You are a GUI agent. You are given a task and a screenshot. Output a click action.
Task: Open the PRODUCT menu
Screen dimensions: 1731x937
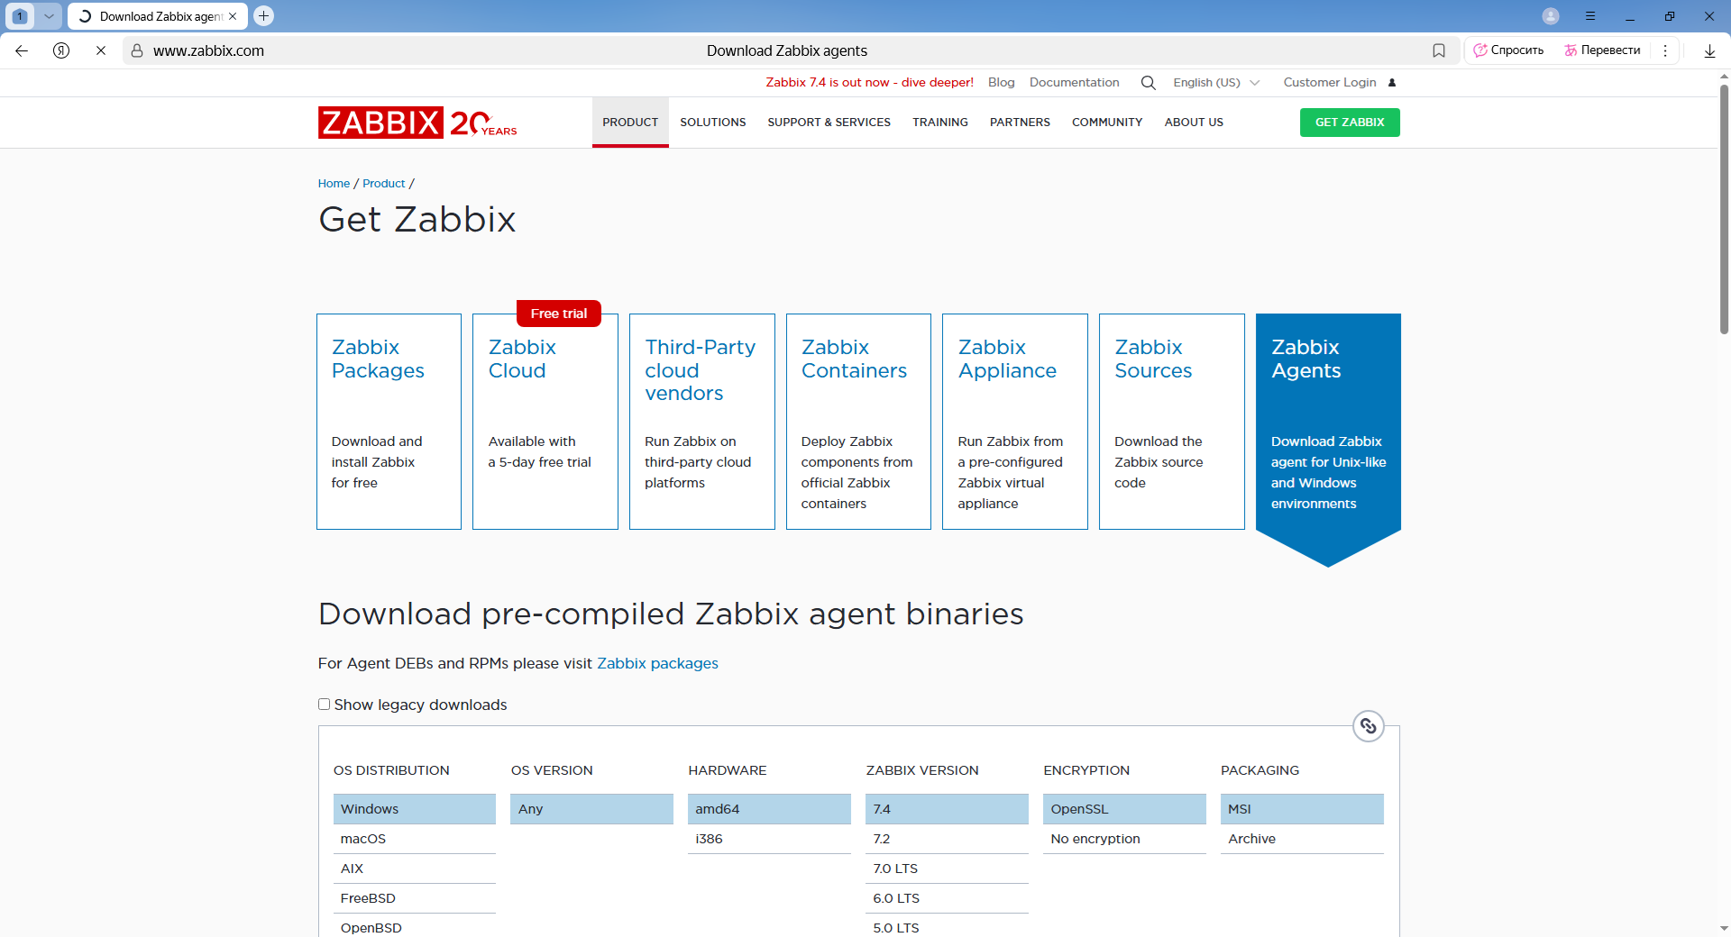coord(630,123)
